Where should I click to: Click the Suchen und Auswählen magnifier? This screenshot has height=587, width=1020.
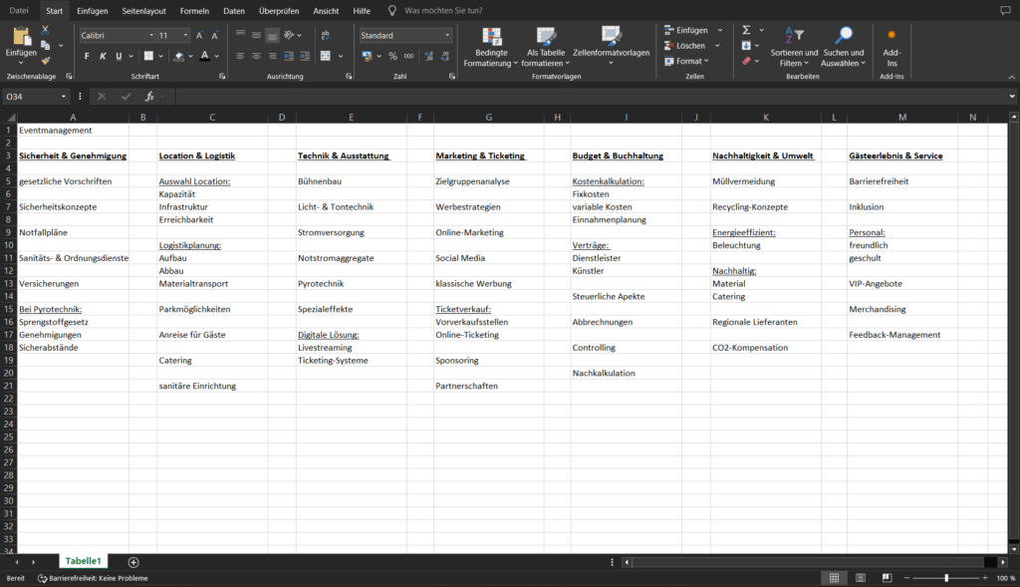click(844, 39)
